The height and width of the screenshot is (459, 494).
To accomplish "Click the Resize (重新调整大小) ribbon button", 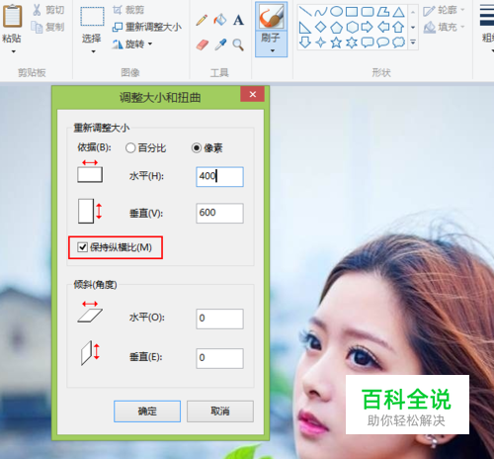I will click(x=147, y=27).
